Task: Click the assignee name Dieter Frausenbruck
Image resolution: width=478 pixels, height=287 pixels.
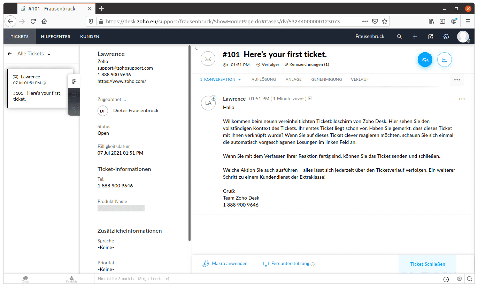Action: coord(136,110)
